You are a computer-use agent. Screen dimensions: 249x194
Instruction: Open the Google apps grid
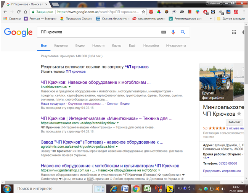[x=234, y=32]
